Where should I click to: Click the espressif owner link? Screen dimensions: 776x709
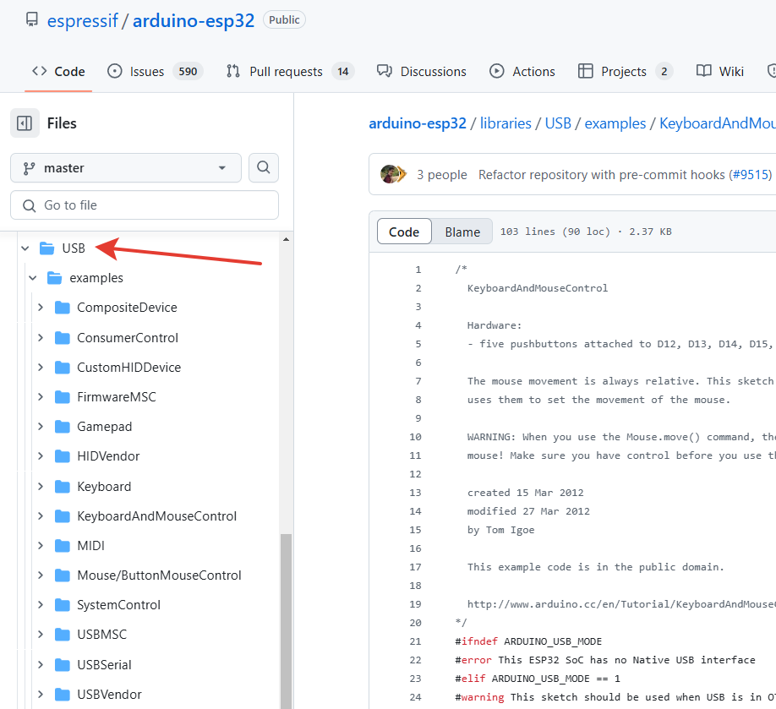pyautogui.click(x=83, y=20)
